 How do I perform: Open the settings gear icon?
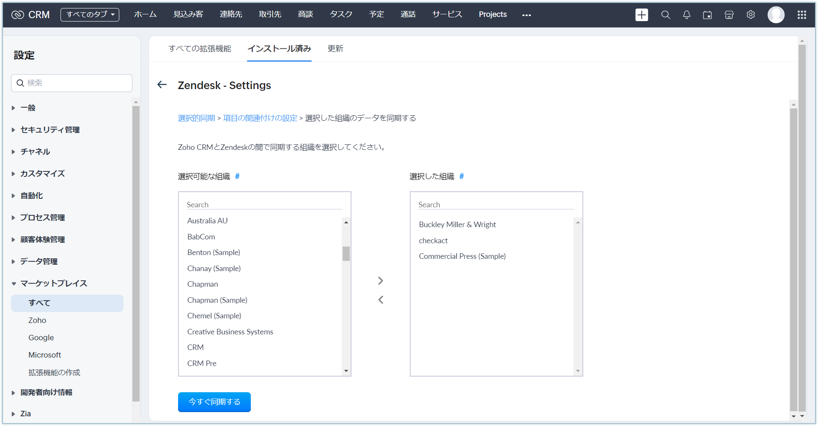[x=751, y=15]
